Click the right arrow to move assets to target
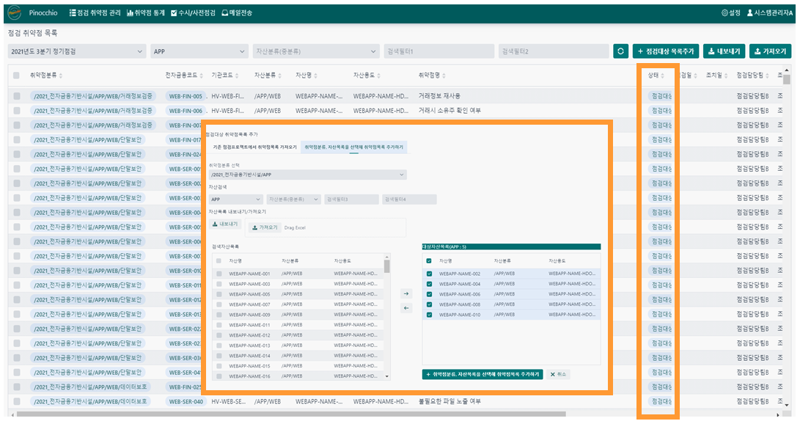The width and height of the screenshot is (800, 421). click(406, 293)
